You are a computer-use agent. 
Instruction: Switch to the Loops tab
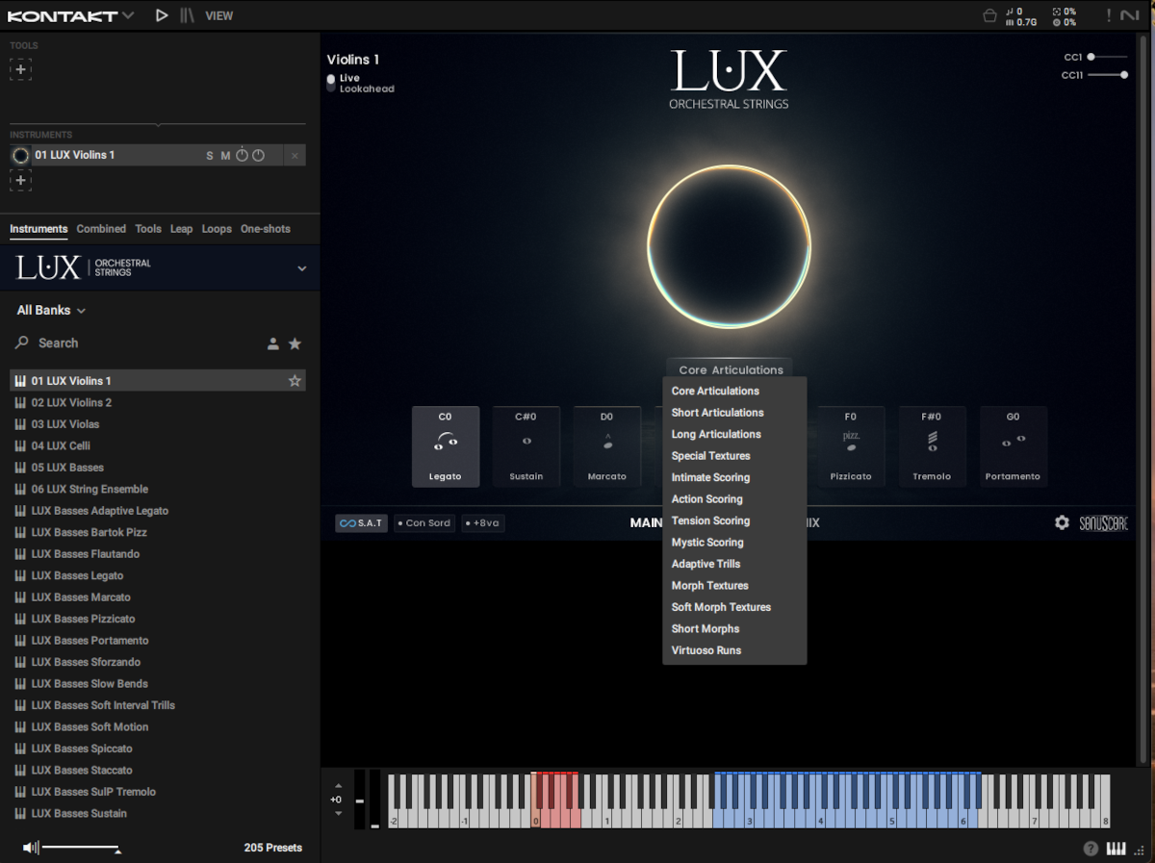(x=217, y=229)
